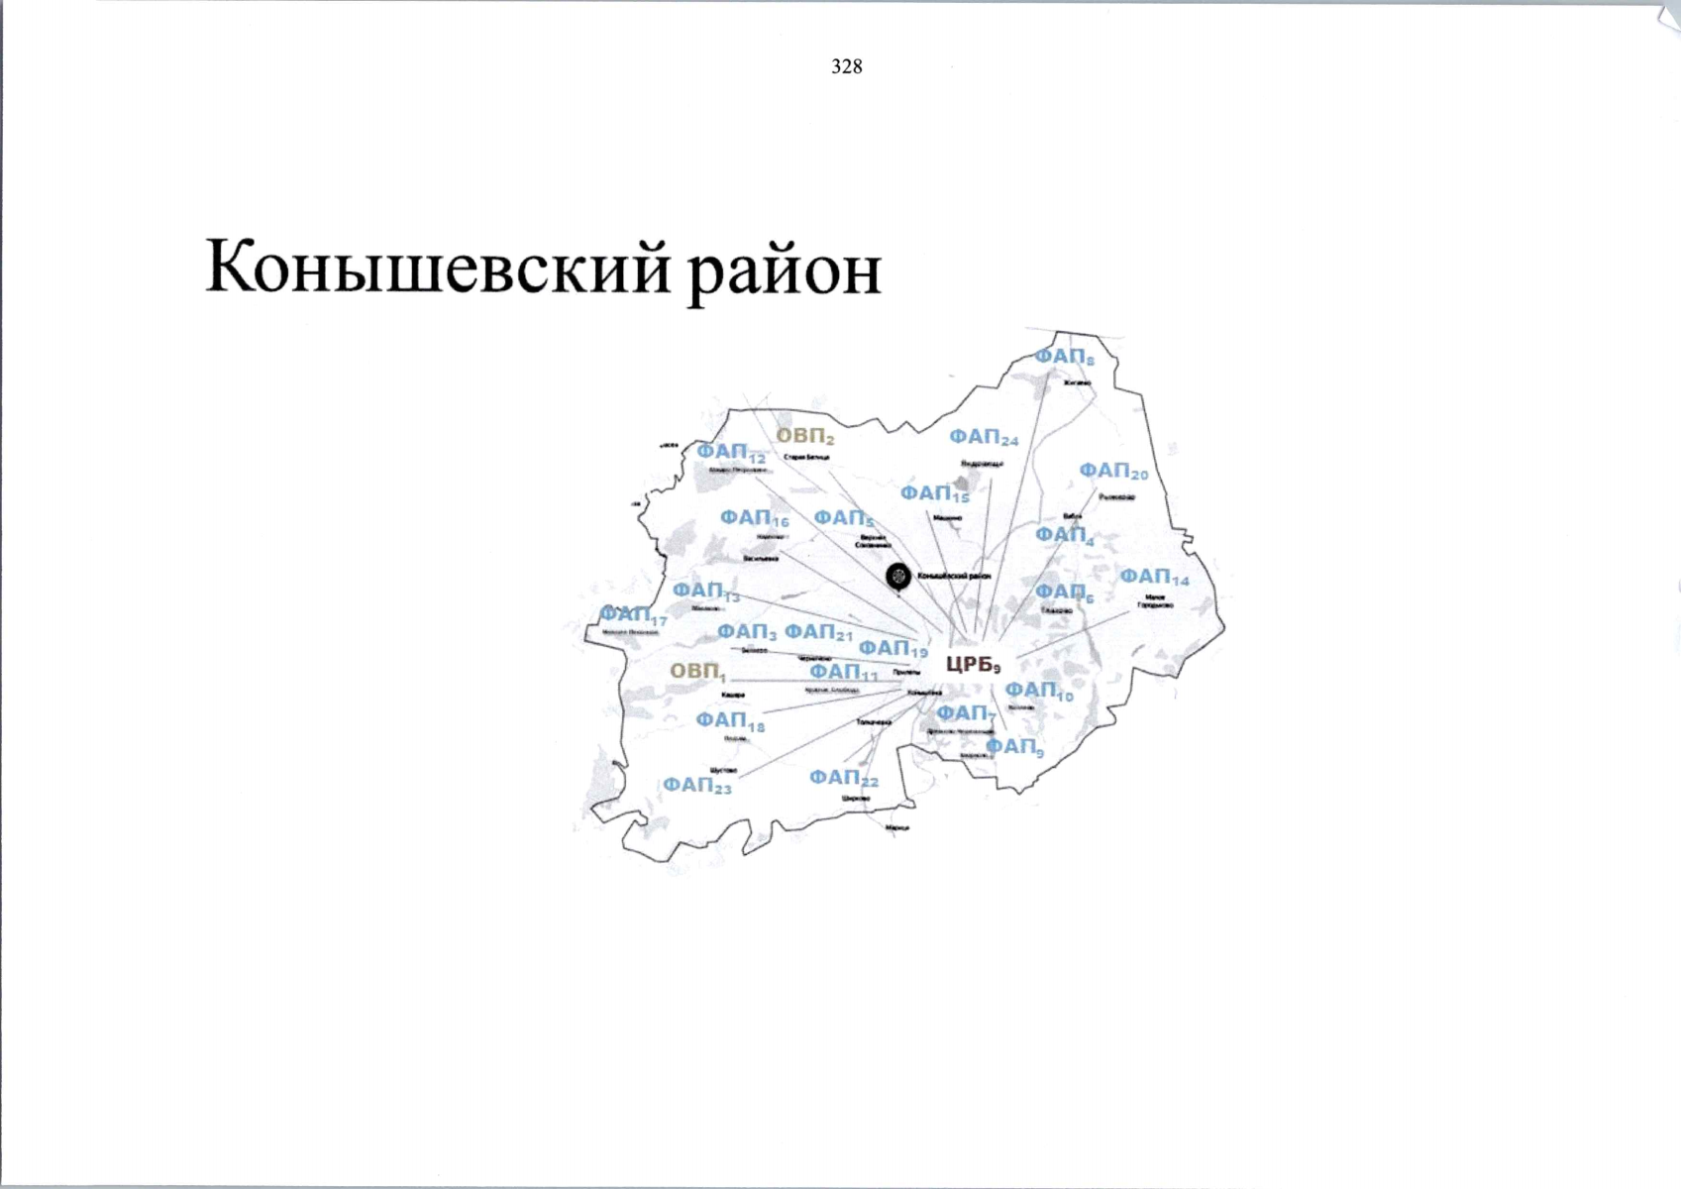
Task: Click the ФАП14 label near Малое Городьково
Action: (1153, 576)
